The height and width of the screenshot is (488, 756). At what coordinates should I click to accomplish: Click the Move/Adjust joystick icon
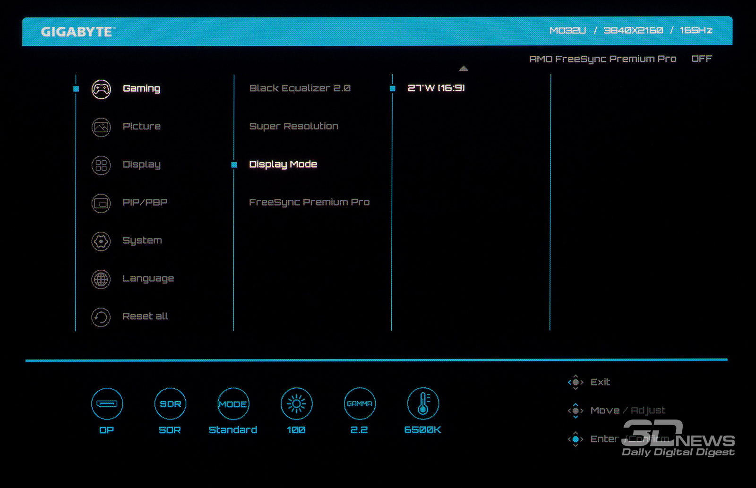(x=576, y=411)
